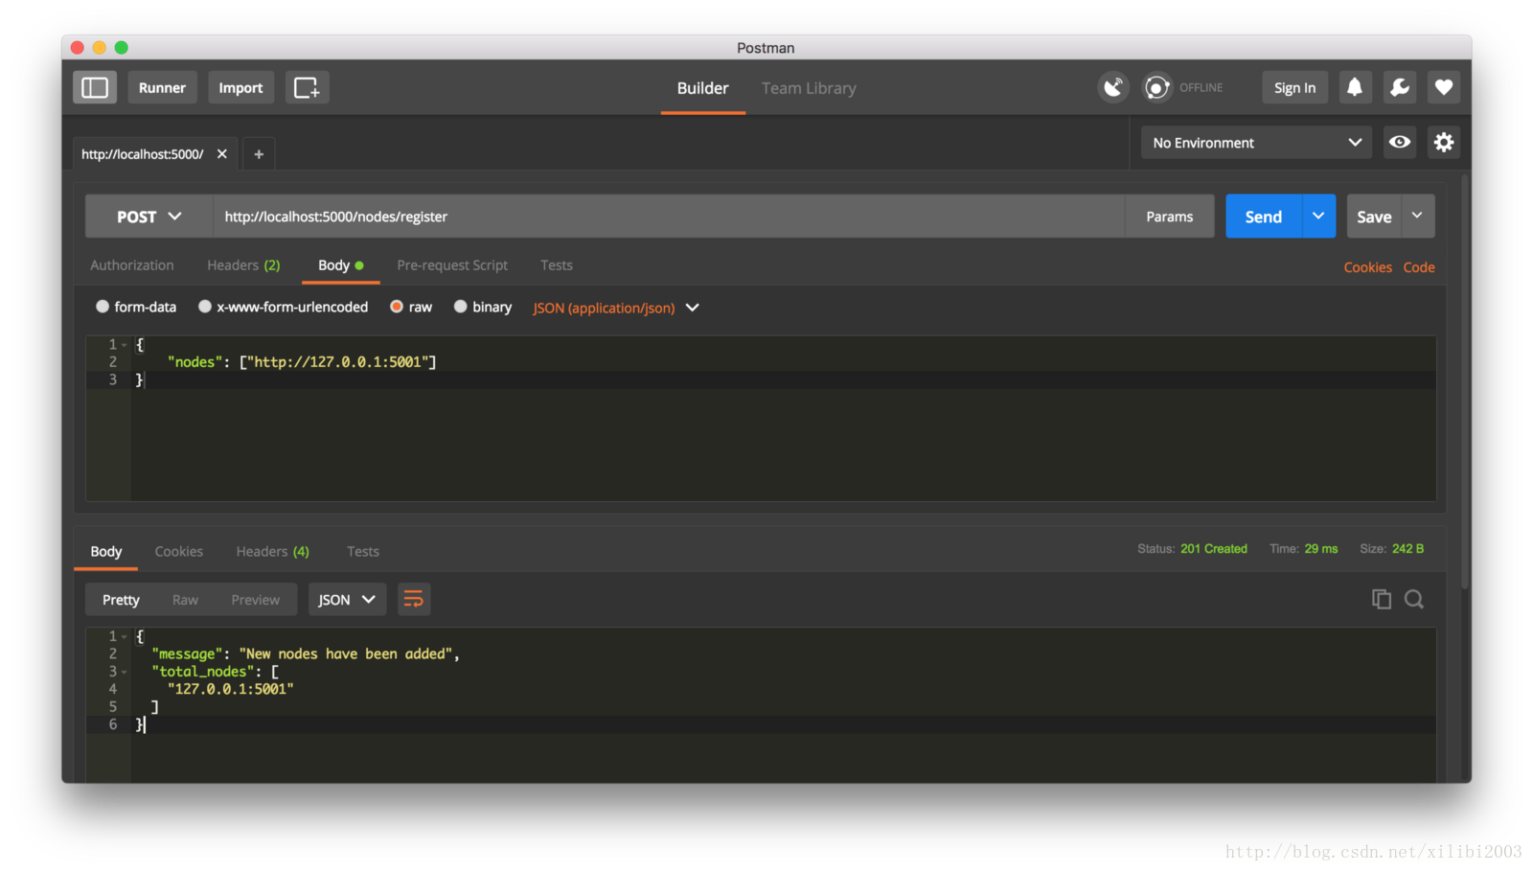Open the POST method dropdown
1533x871 pixels.
point(149,217)
